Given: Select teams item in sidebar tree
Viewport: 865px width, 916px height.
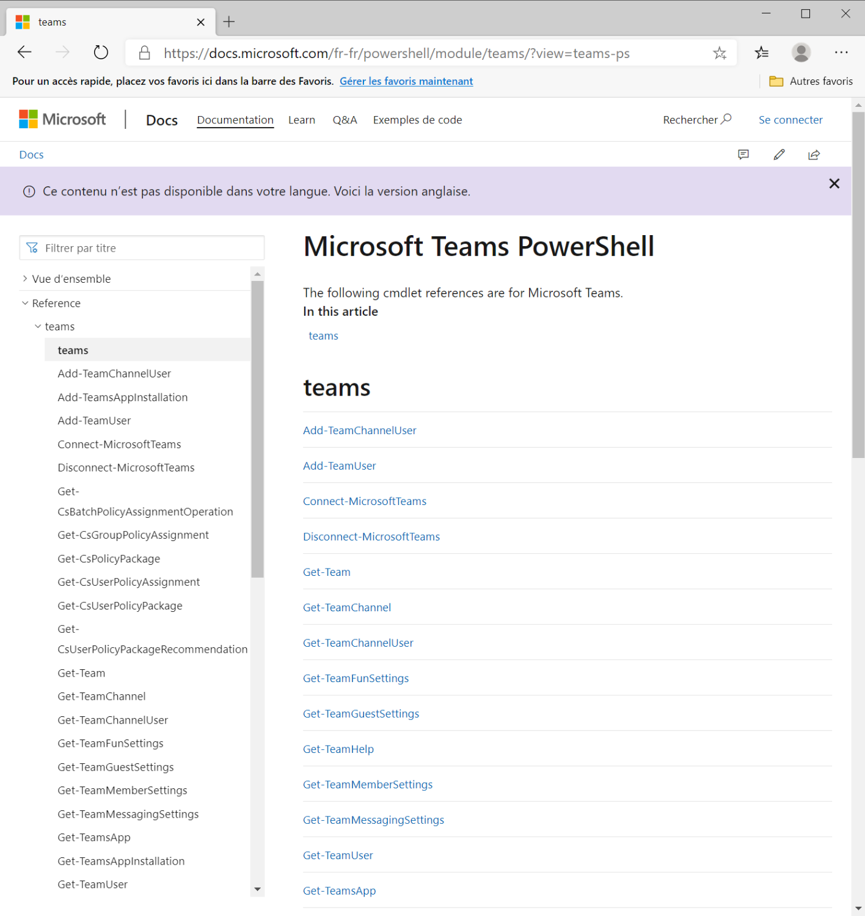Looking at the screenshot, I should pyautogui.click(x=147, y=350).
